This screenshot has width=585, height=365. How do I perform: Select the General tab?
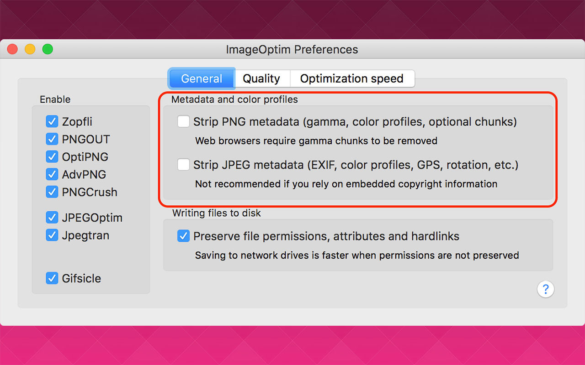(x=201, y=78)
